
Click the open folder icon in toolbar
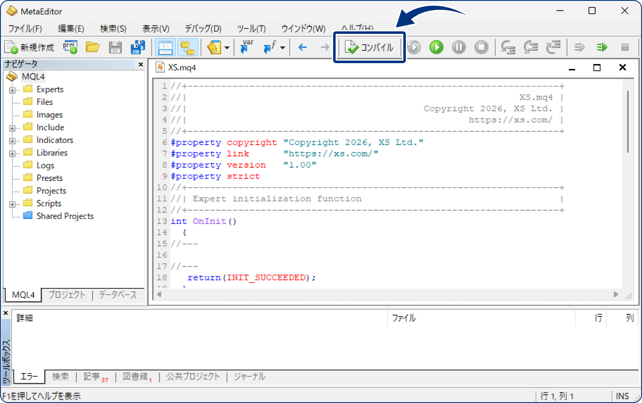(x=92, y=47)
